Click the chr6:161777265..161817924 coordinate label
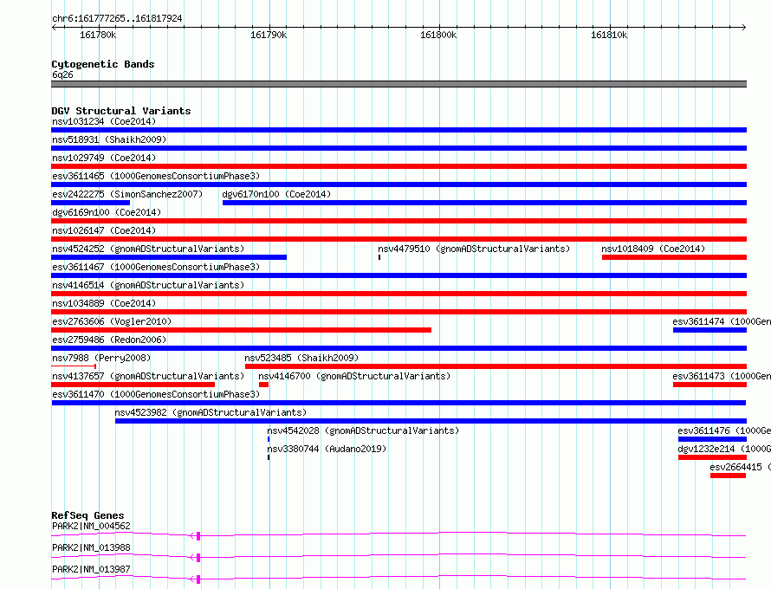The image size is (771, 589). pos(117,19)
